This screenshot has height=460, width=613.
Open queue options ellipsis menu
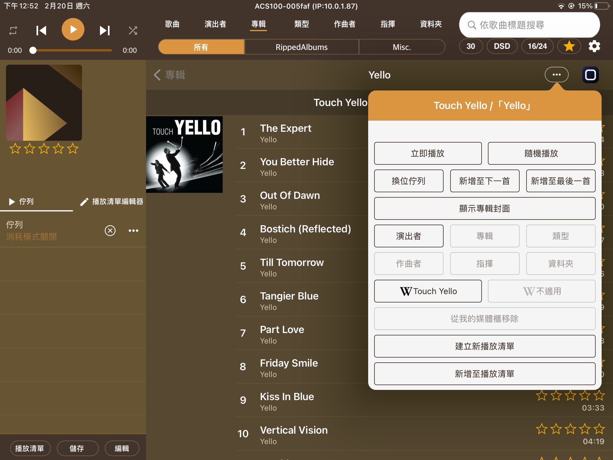tap(133, 230)
